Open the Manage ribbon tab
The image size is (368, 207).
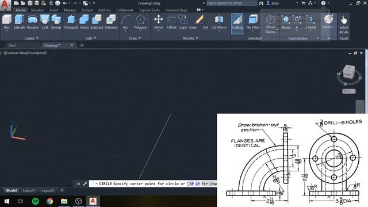[x=70, y=10]
